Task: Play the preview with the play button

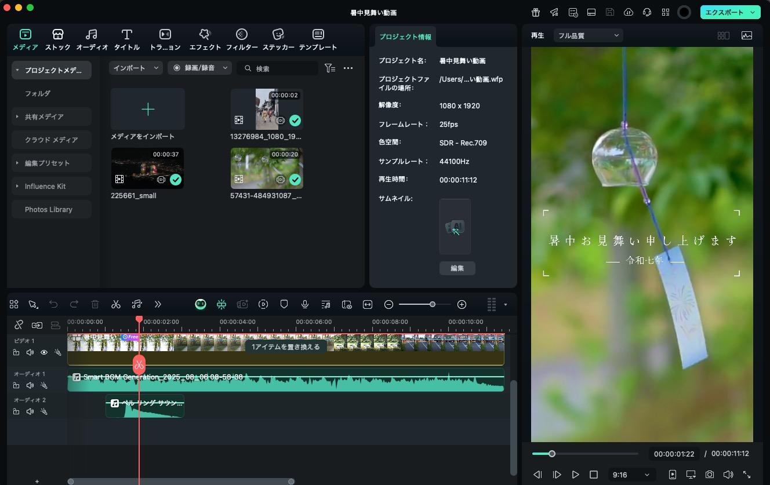Action: pos(575,475)
